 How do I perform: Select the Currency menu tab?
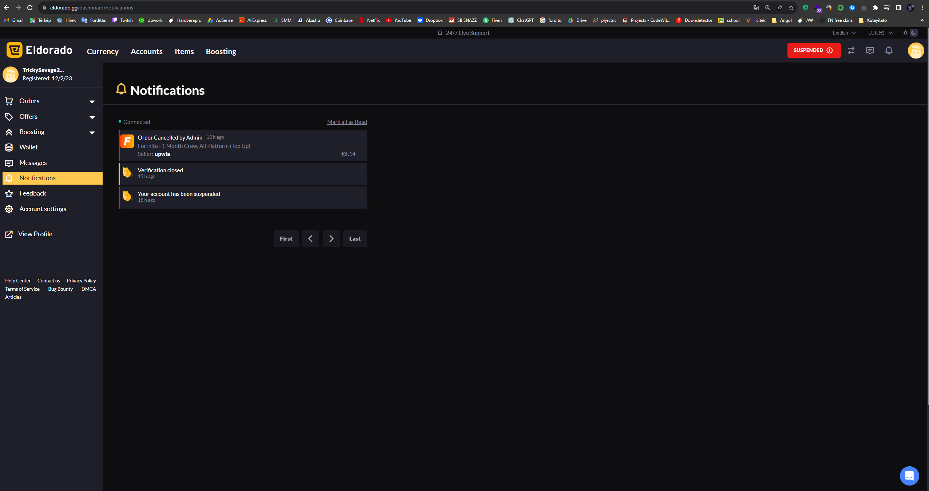pos(103,51)
